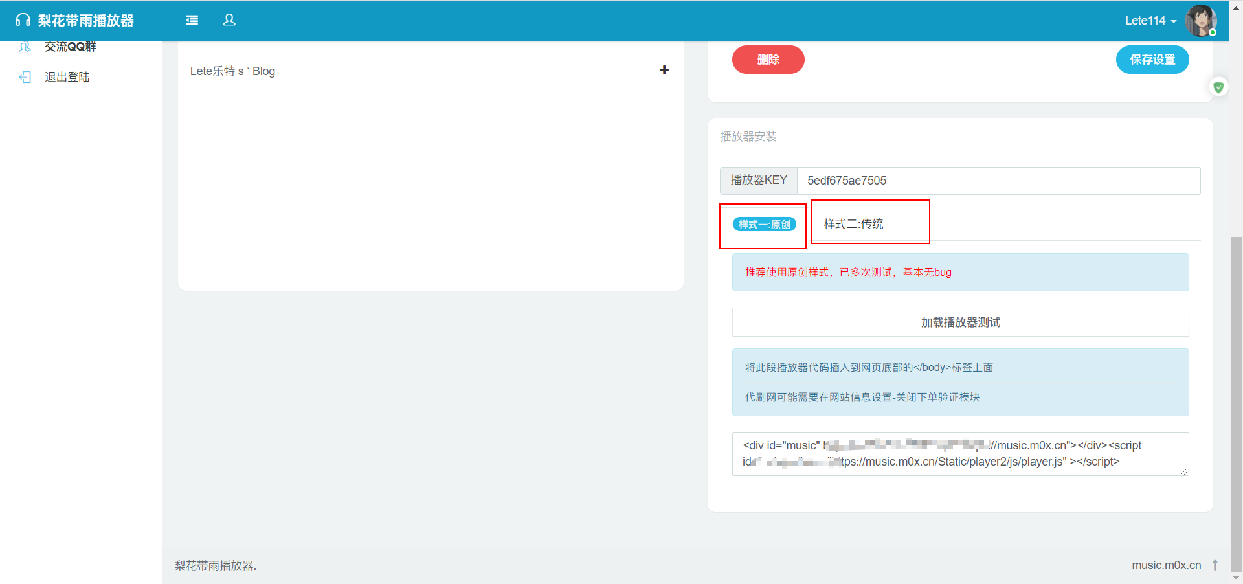Select 退出登陆 to log out
This screenshot has width=1243, height=584.
67,77
